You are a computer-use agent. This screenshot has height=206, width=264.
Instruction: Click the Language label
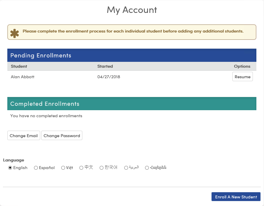pos(13,160)
